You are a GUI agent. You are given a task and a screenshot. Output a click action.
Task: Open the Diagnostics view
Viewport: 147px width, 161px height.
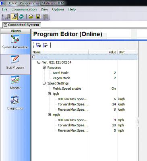(15, 103)
